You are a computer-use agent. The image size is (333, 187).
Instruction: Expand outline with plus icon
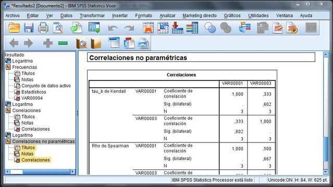(x=48, y=43)
